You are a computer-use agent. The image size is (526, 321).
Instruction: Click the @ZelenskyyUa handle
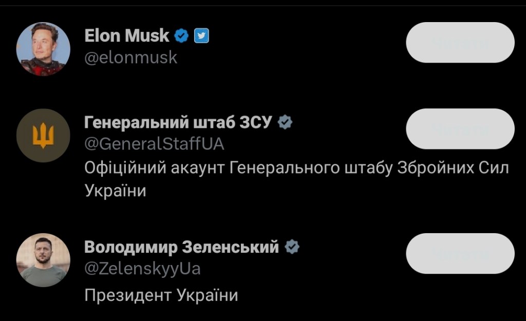click(142, 268)
